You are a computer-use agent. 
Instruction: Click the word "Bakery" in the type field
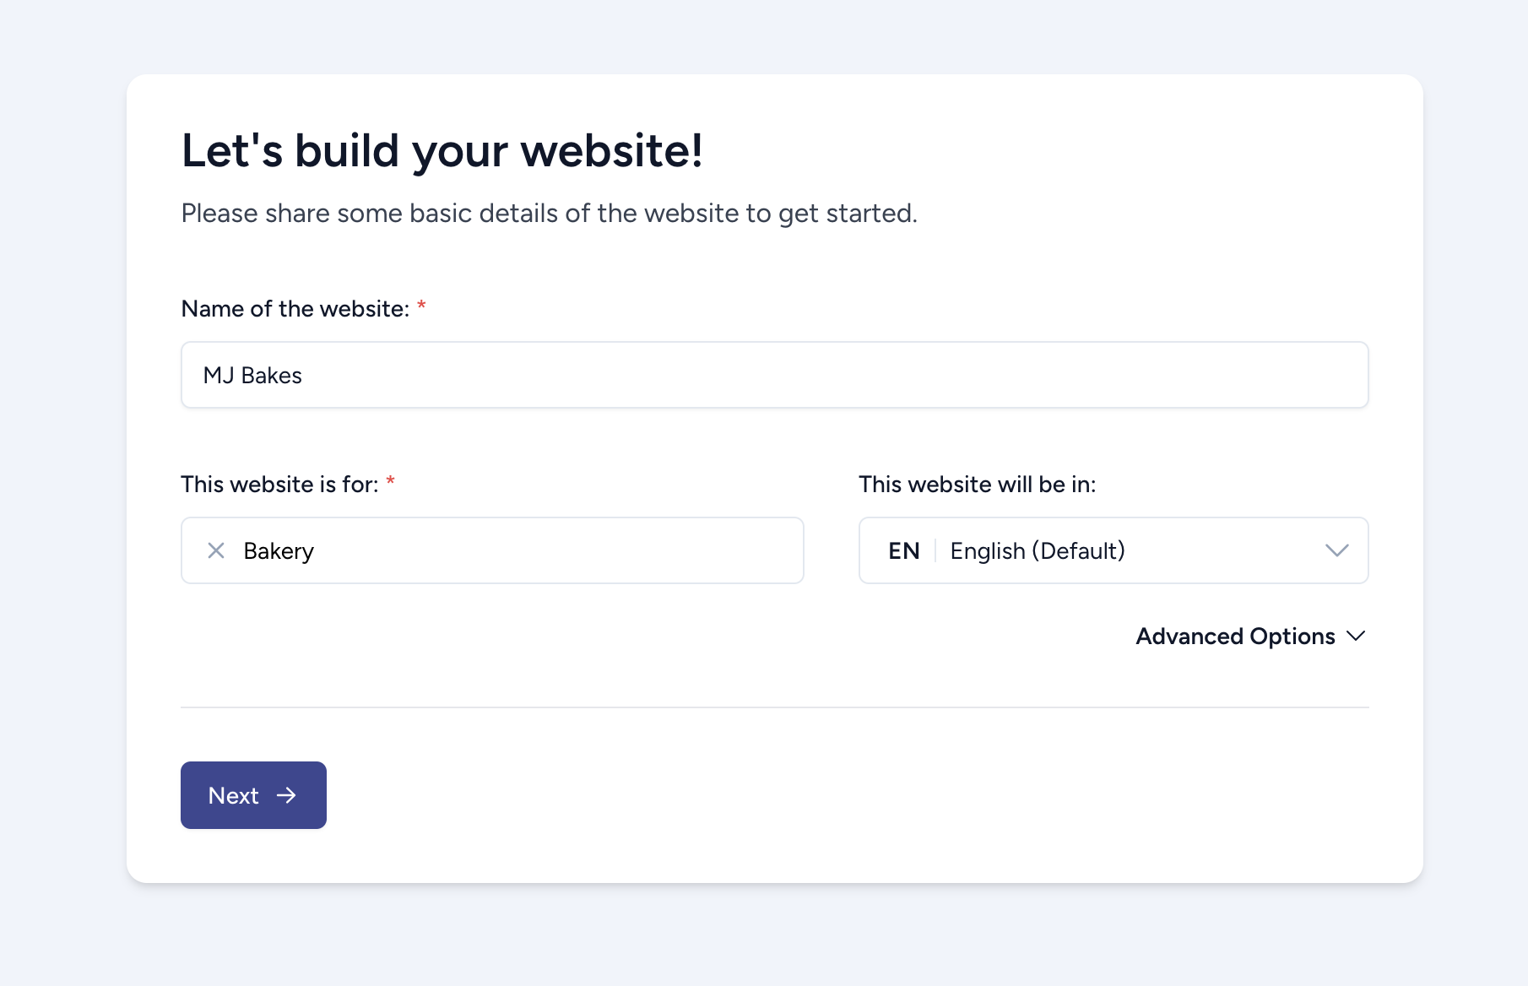[x=279, y=551]
